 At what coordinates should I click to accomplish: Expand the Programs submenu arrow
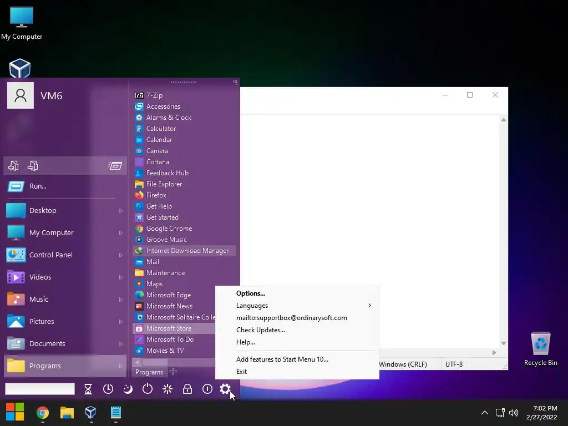121,366
